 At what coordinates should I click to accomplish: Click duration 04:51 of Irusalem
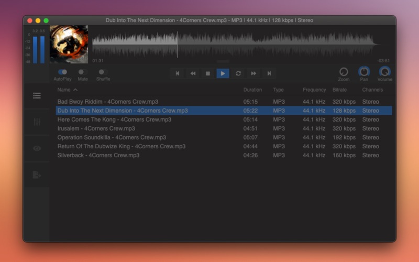(250, 128)
